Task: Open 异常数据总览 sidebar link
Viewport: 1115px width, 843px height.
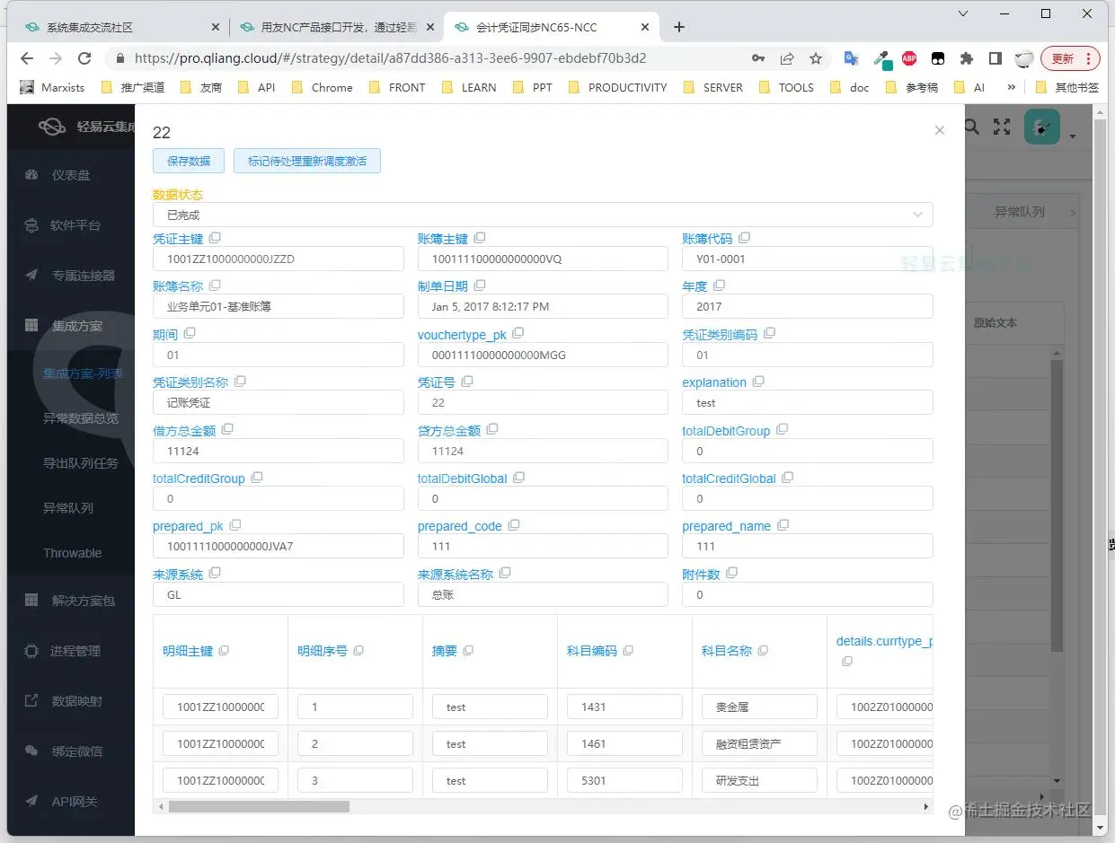Action: (x=81, y=418)
